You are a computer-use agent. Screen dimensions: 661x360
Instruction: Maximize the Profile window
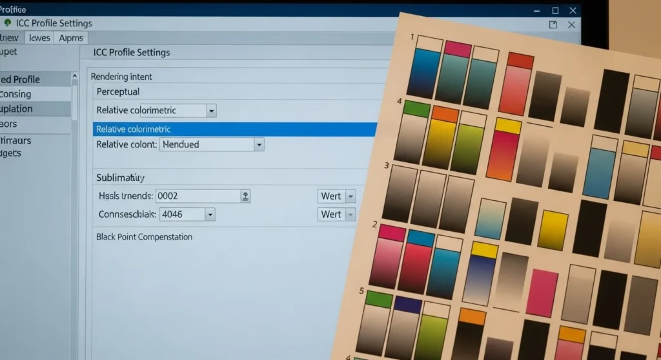tap(555, 10)
